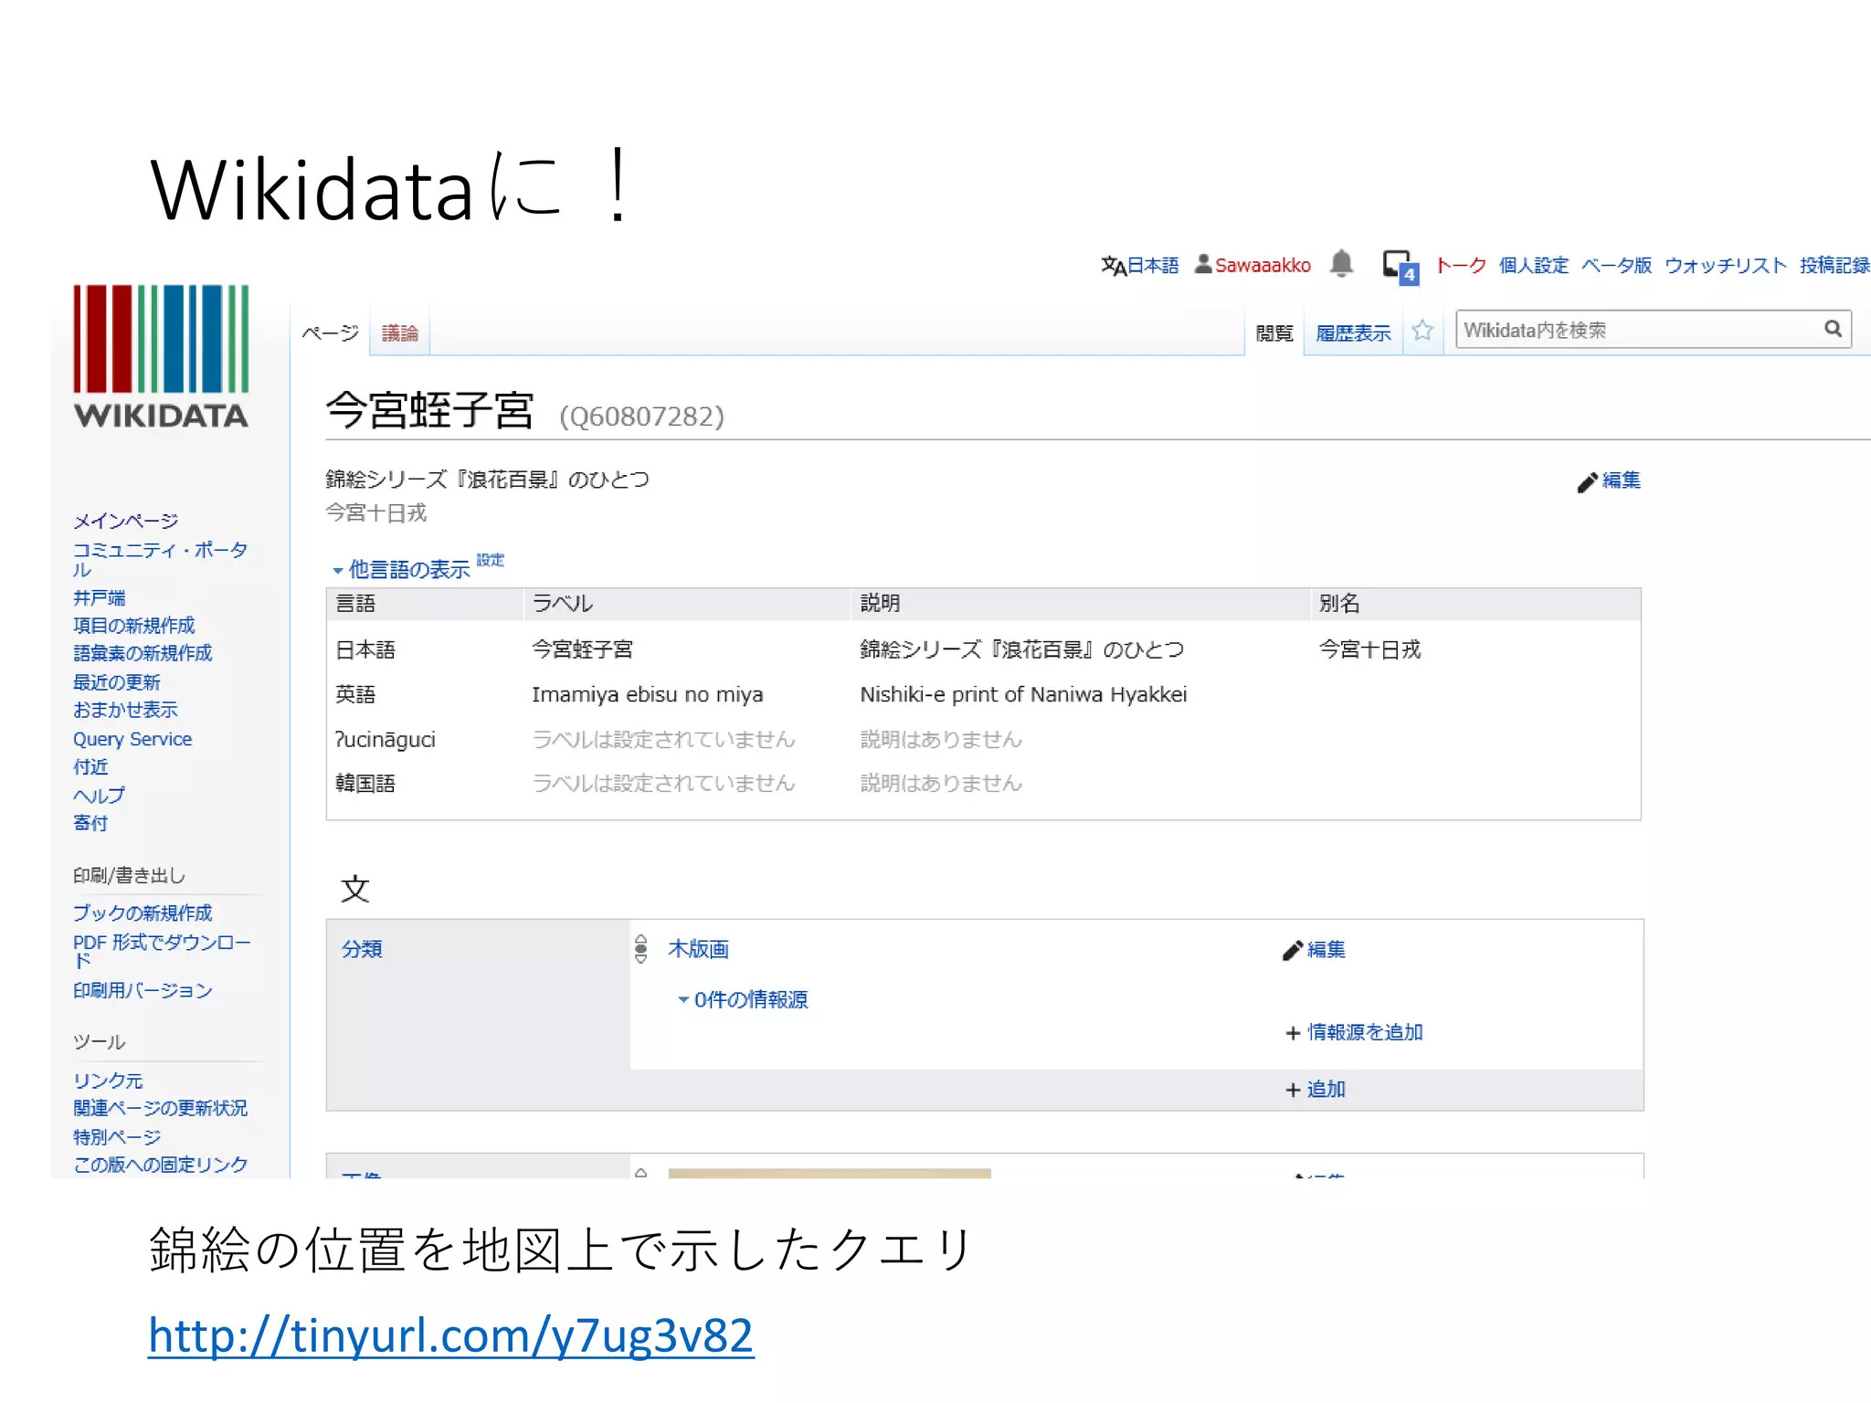This screenshot has height=1403, width=1871.
Task: Open 個人設定 preferences
Action: point(1533,265)
